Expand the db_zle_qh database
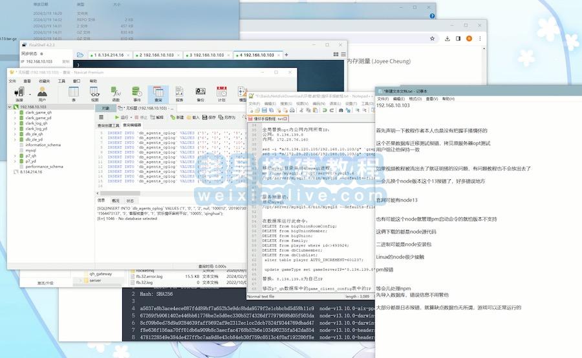 (x=16, y=134)
